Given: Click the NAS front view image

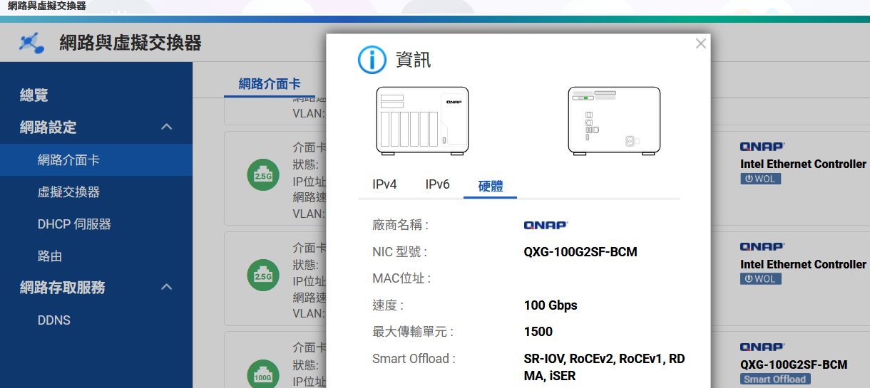Looking at the screenshot, I should coord(422,121).
